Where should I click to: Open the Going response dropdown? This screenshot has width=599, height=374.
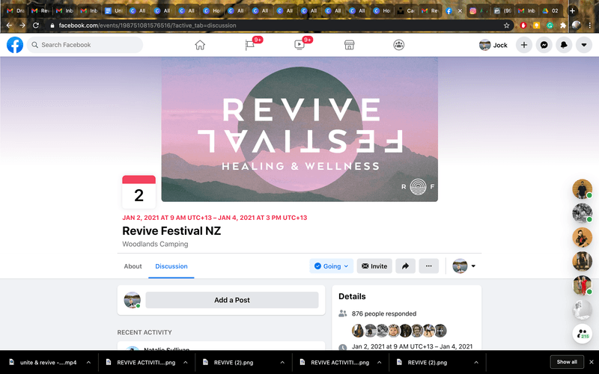click(x=331, y=266)
